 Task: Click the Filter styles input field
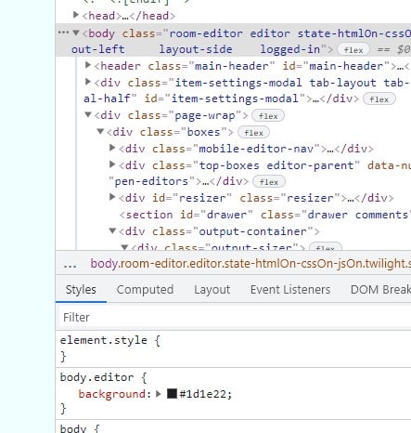pyautogui.click(x=235, y=317)
